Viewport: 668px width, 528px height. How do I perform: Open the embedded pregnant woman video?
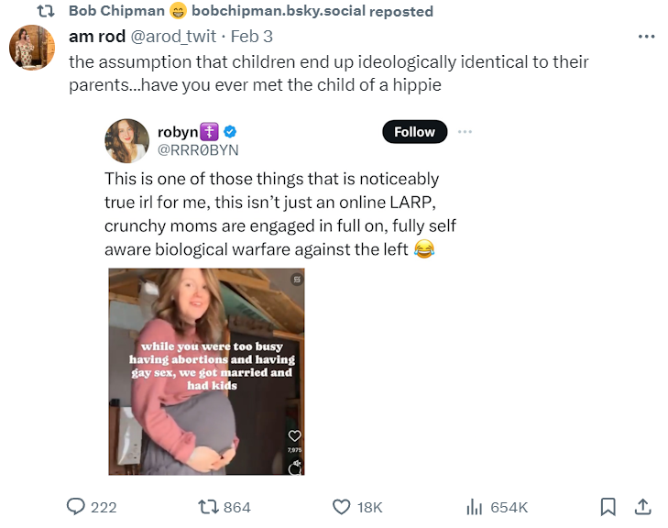point(206,371)
